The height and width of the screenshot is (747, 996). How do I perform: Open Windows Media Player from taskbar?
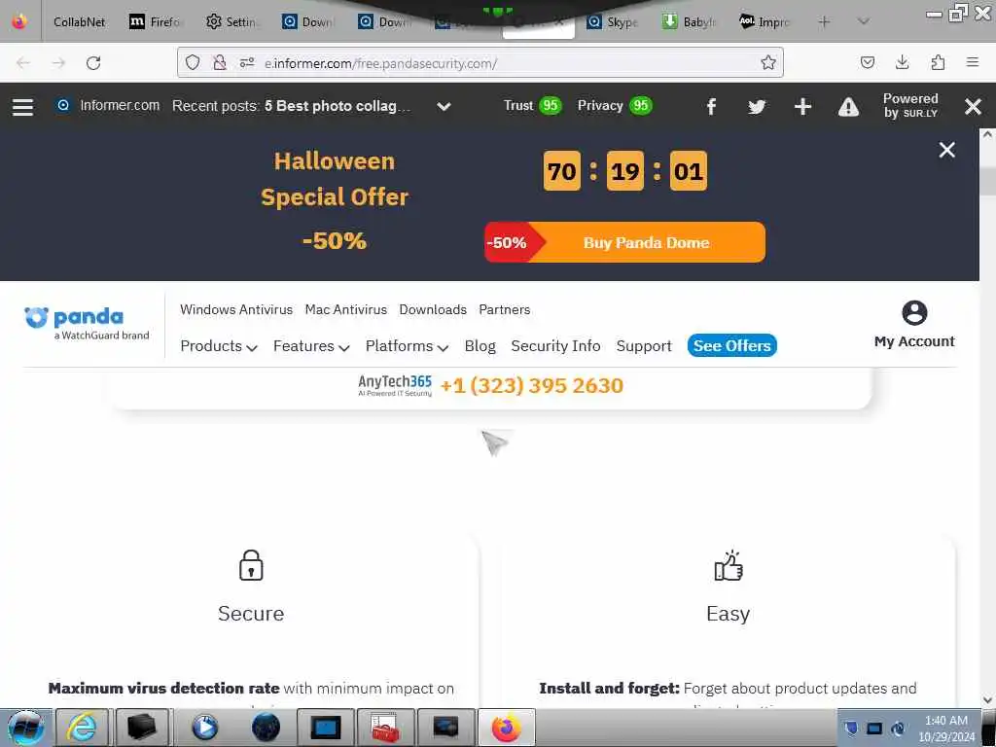click(204, 728)
